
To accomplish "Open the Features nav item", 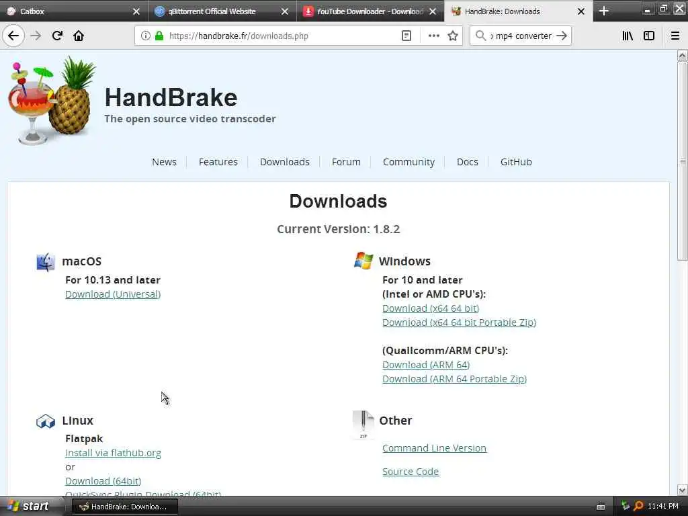I will coord(218,162).
